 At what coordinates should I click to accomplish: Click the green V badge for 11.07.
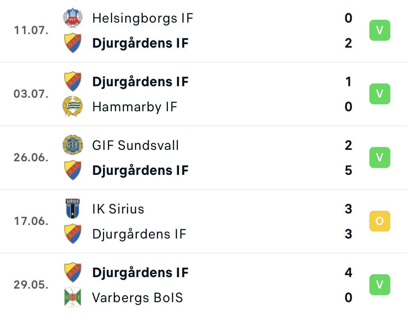pos(380,30)
